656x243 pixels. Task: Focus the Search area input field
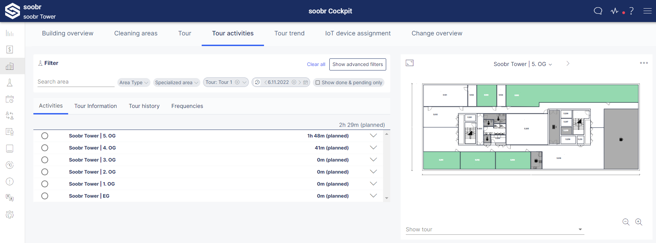coord(76,82)
